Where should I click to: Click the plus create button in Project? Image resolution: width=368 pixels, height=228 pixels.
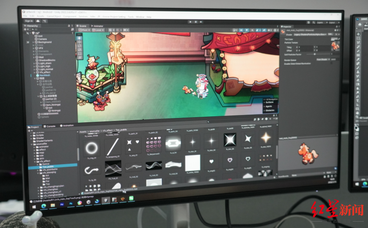pyautogui.click(x=29, y=131)
